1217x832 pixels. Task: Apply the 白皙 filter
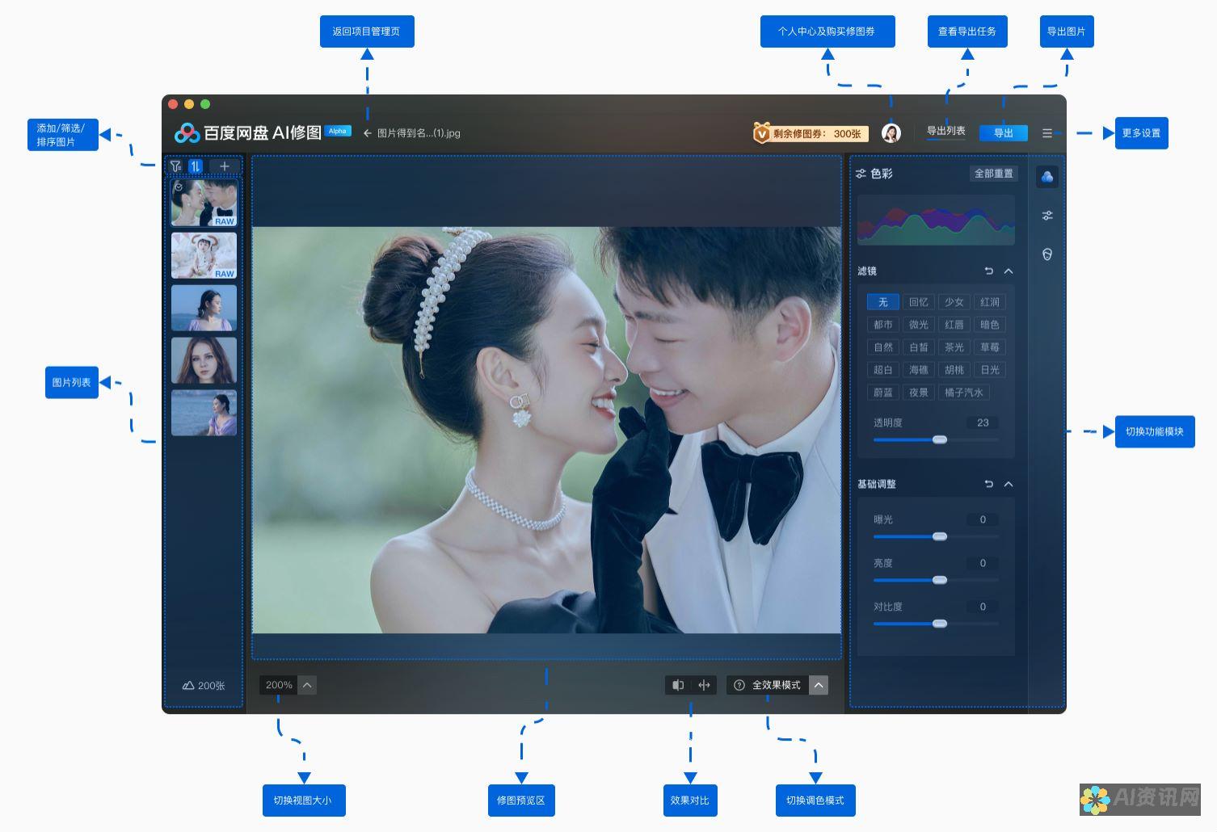coord(919,347)
